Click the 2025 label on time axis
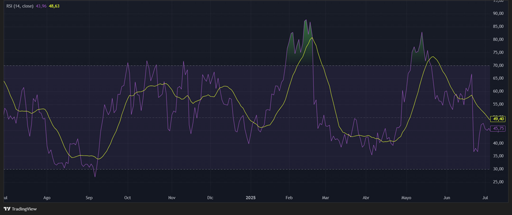 tap(252, 198)
